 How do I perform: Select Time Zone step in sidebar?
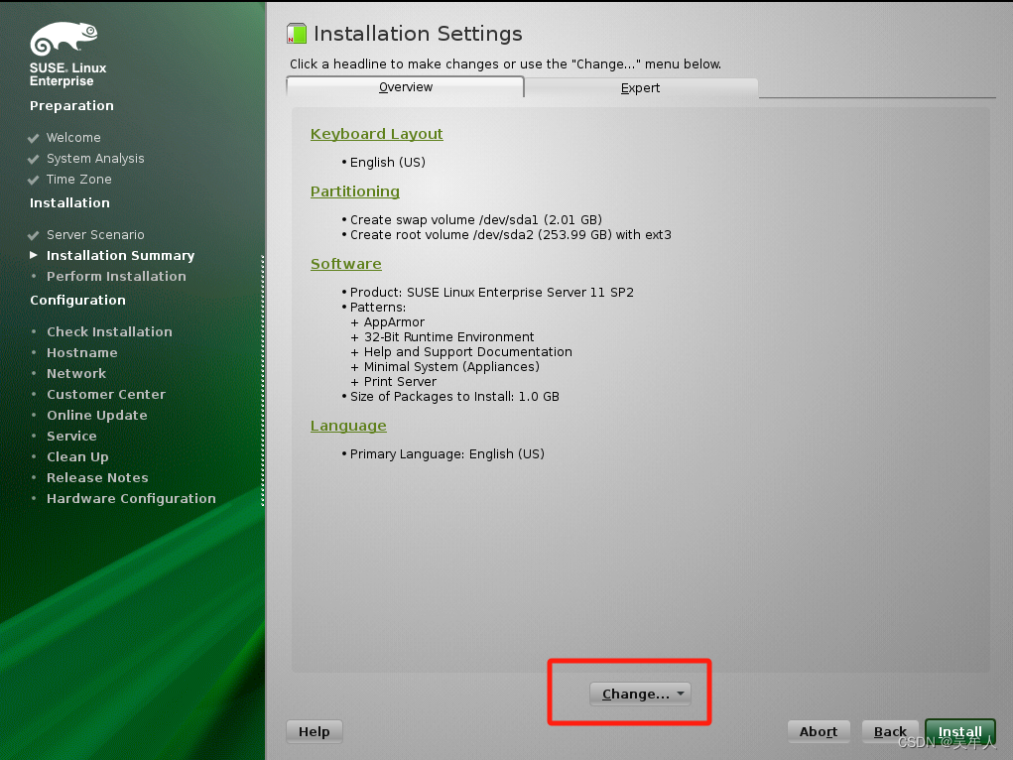(78, 179)
